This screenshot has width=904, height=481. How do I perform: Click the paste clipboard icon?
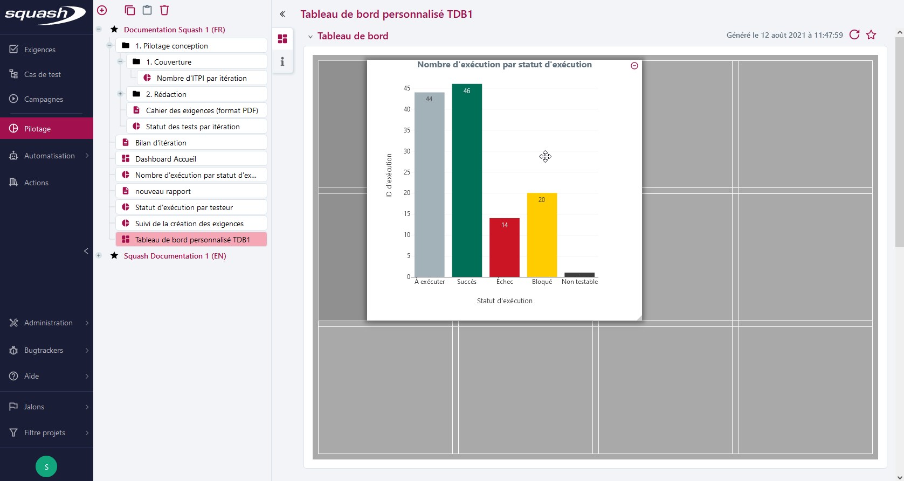pos(147,10)
